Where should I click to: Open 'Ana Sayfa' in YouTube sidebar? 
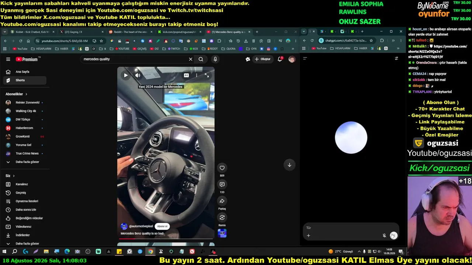[25, 72]
